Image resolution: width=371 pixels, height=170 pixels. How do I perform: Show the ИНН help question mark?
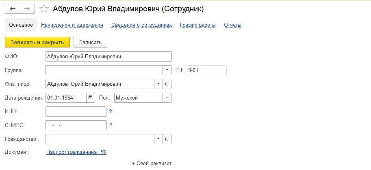click(x=110, y=112)
